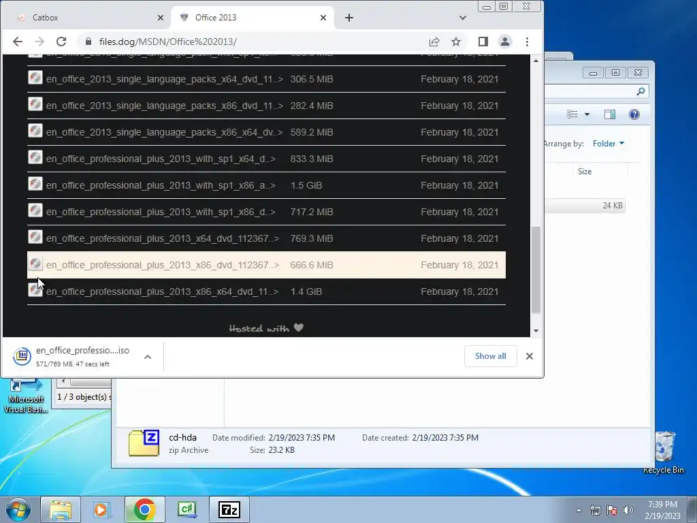Click the Size column header in Explorer
This screenshot has width=697, height=523.
coord(585,172)
